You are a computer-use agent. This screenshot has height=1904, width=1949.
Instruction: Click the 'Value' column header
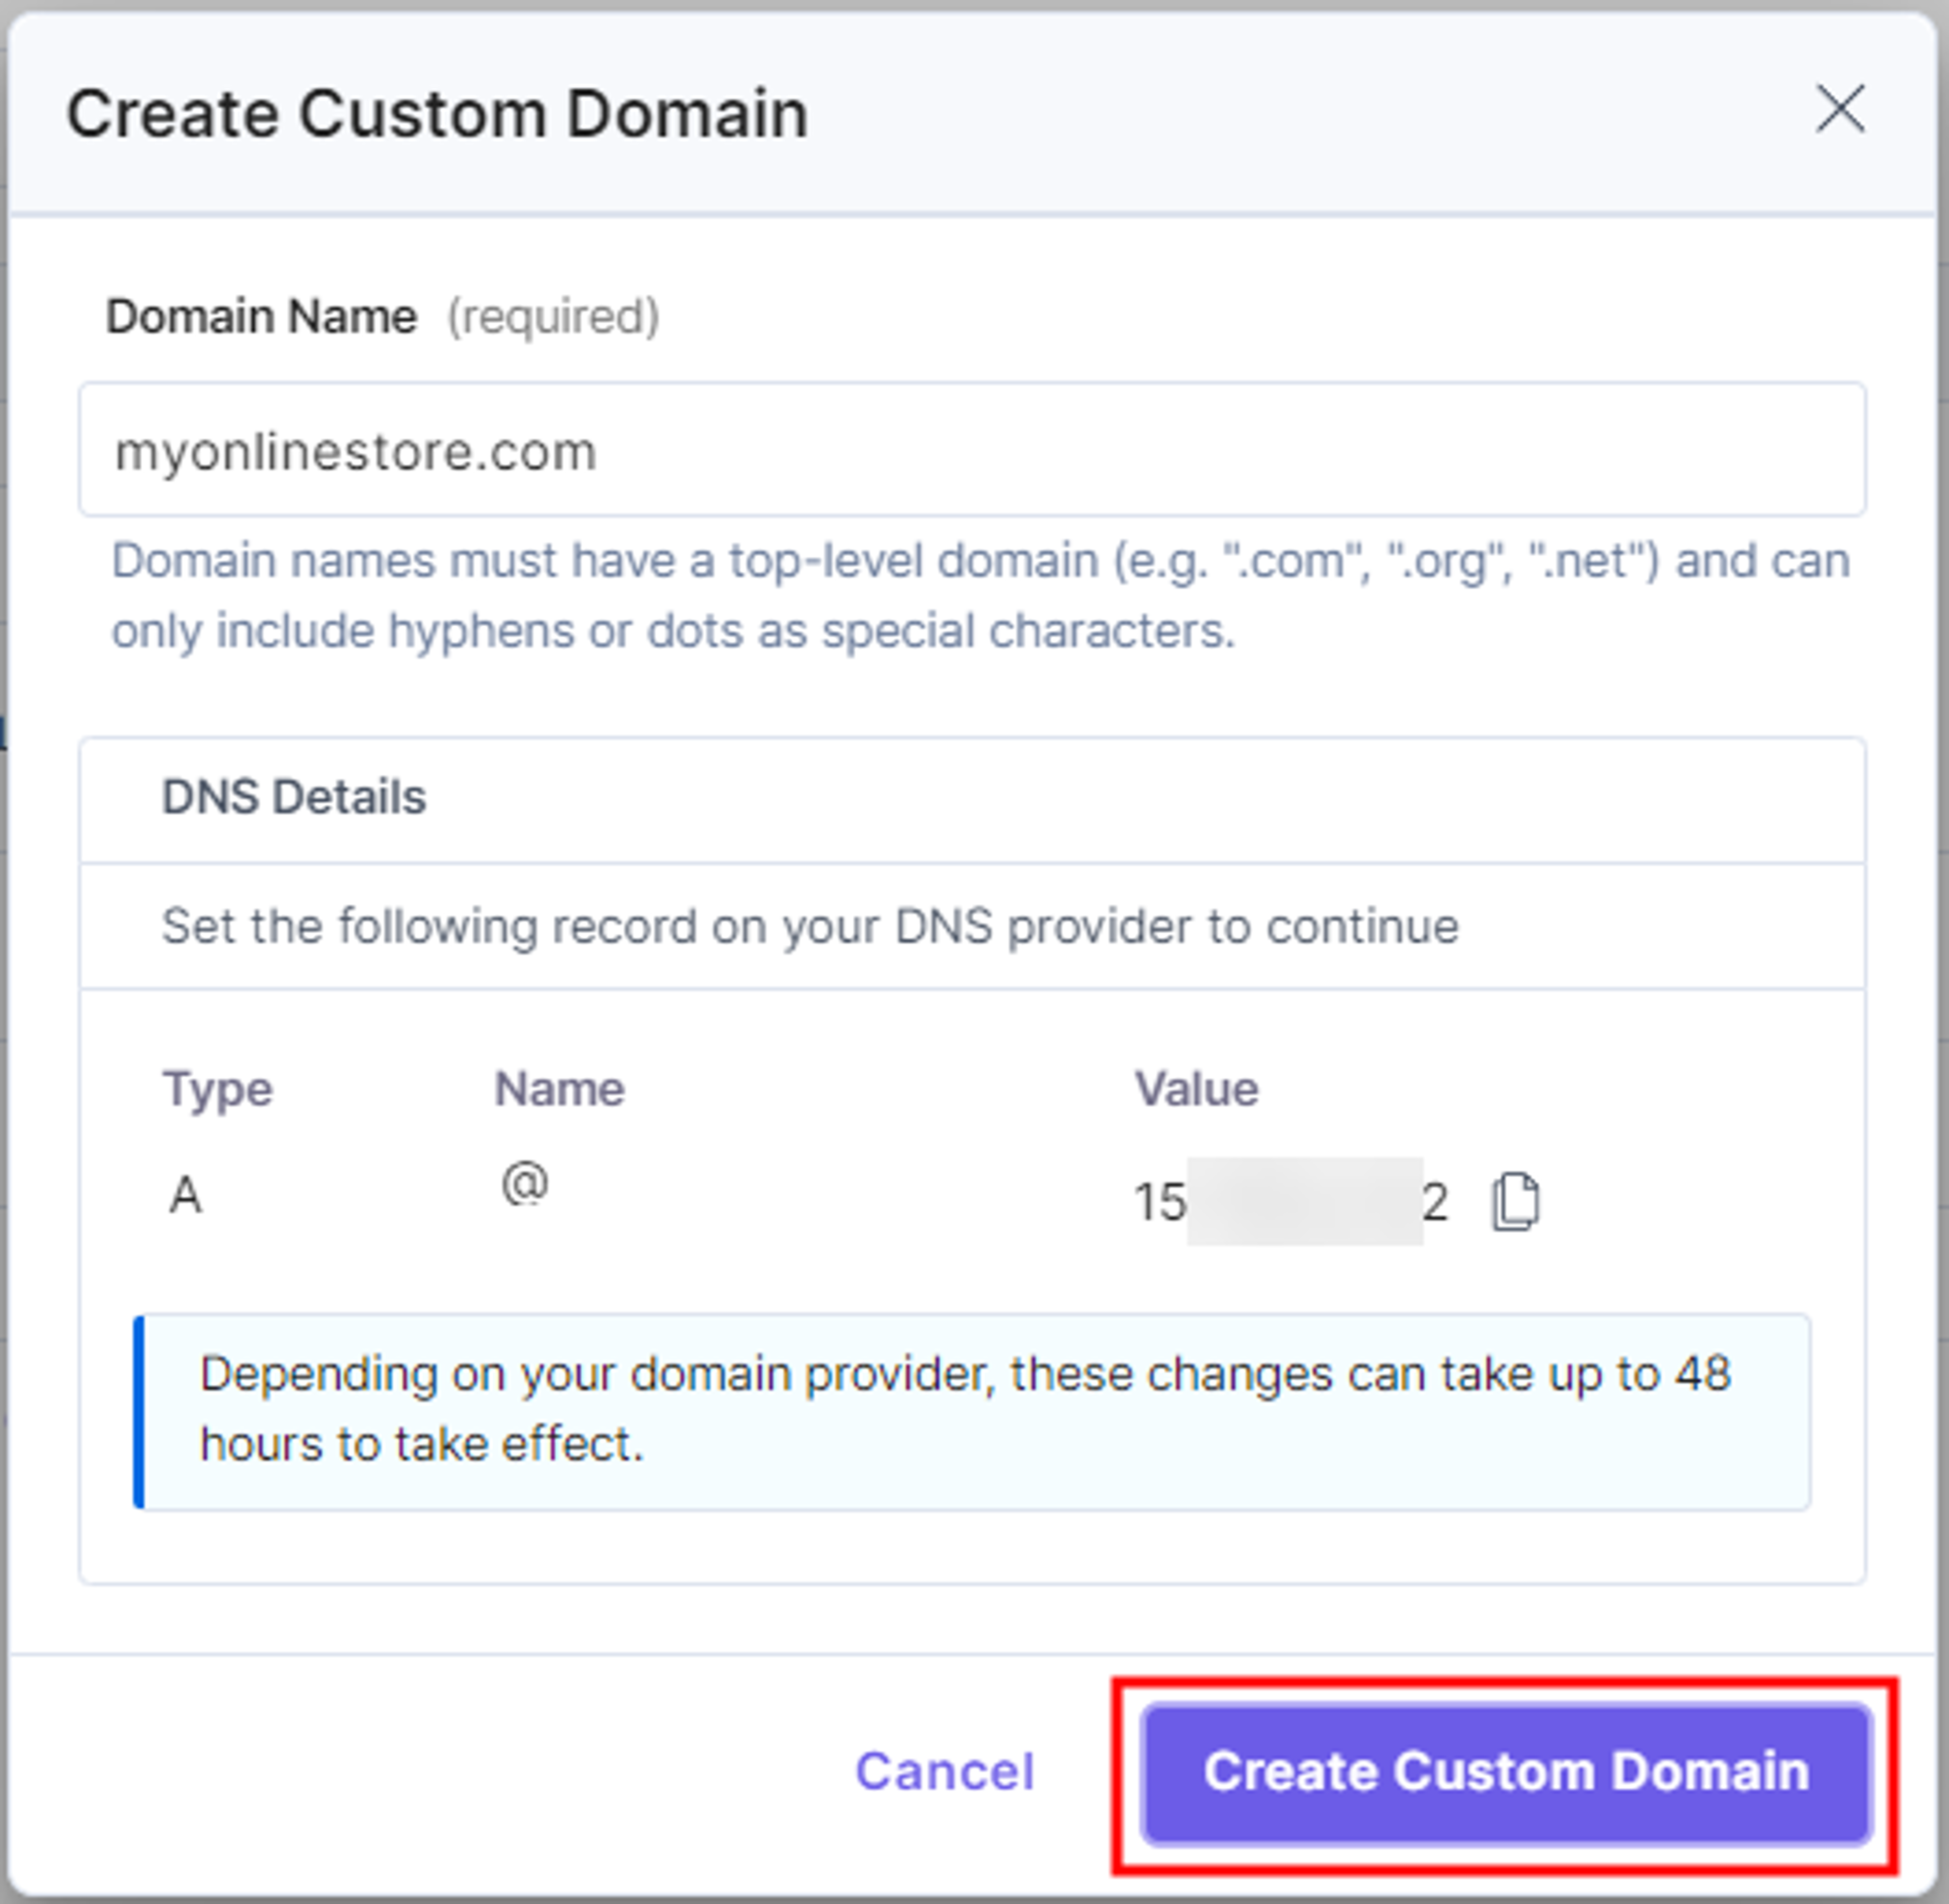click(1196, 1088)
